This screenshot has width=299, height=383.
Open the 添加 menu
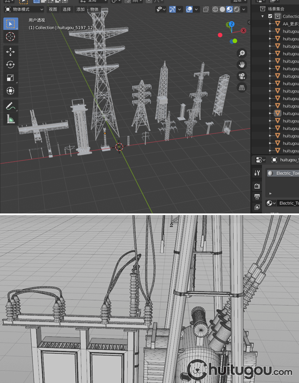81,9
